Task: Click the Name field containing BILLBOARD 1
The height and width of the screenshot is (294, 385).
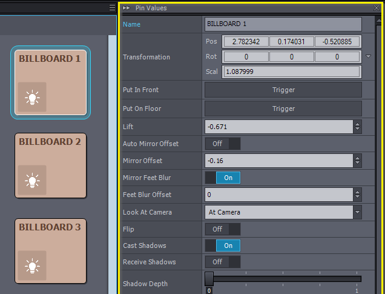Action: click(x=283, y=24)
